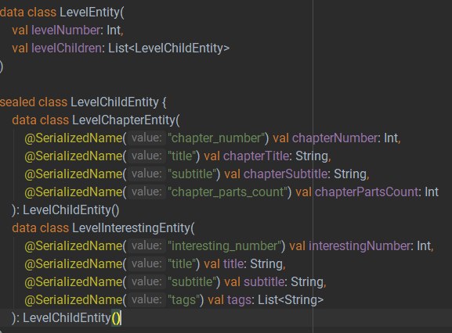The image size is (452, 333).
Task: Click the LevelEntity class name
Action: click(90, 13)
